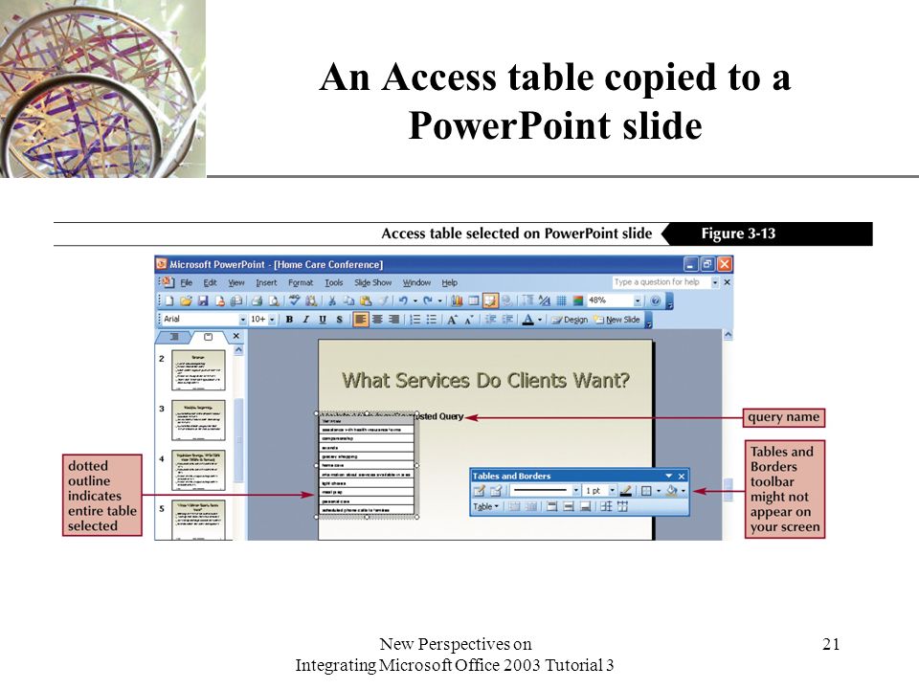Show or hide the grid icon
The image size is (919, 689).
click(x=562, y=301)
